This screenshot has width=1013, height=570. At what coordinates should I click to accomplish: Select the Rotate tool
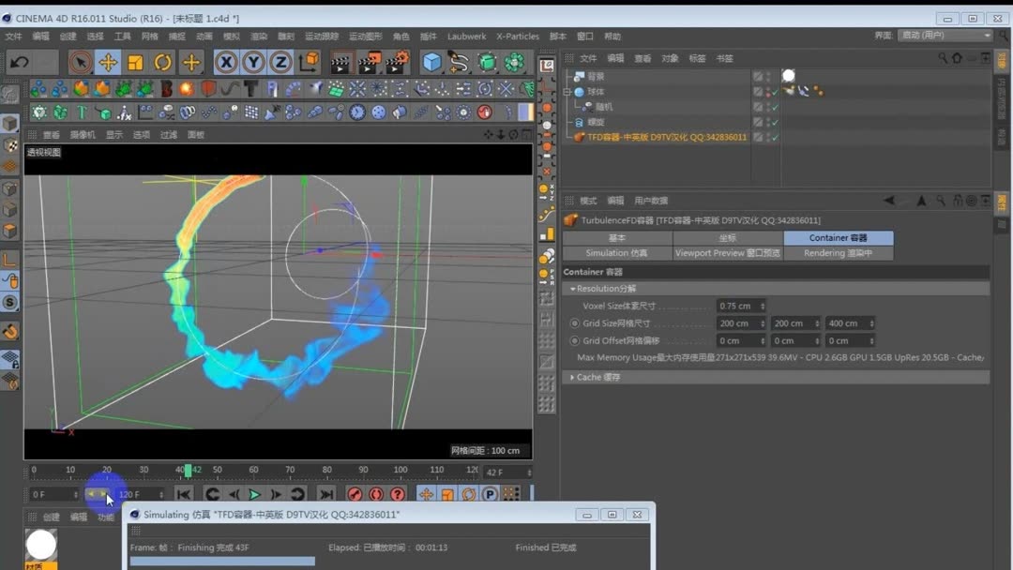[161, 62]
